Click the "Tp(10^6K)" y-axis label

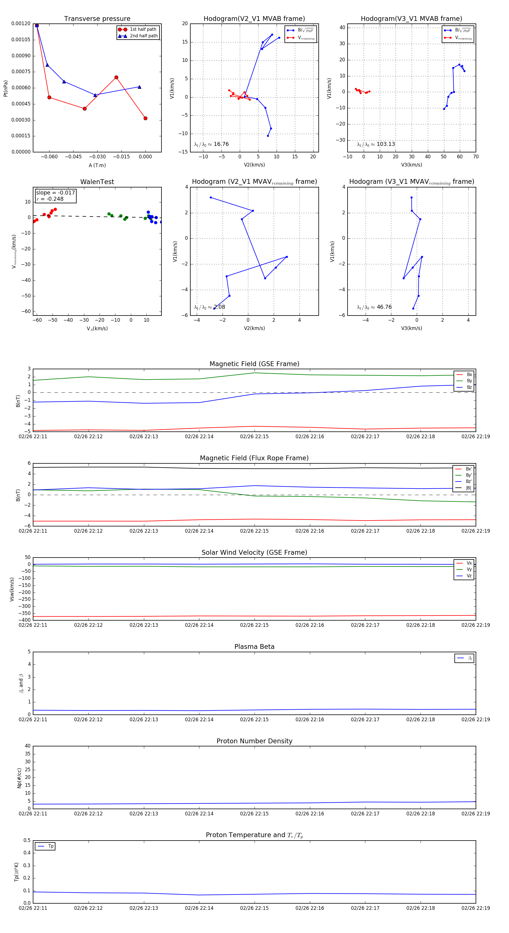point(16,872)
